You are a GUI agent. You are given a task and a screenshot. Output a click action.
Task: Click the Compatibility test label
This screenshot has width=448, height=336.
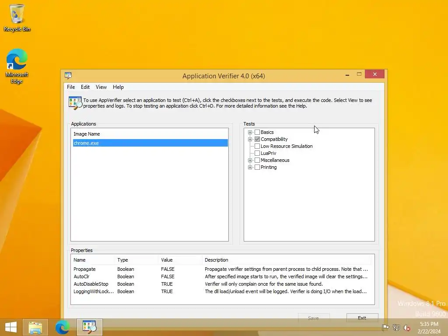(274, 139)
